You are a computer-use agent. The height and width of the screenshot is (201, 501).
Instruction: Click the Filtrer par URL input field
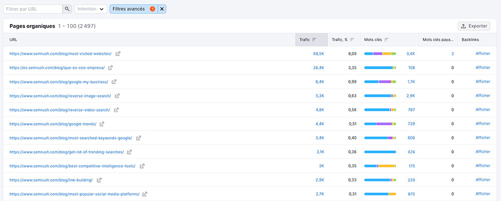tap(33, 9)
